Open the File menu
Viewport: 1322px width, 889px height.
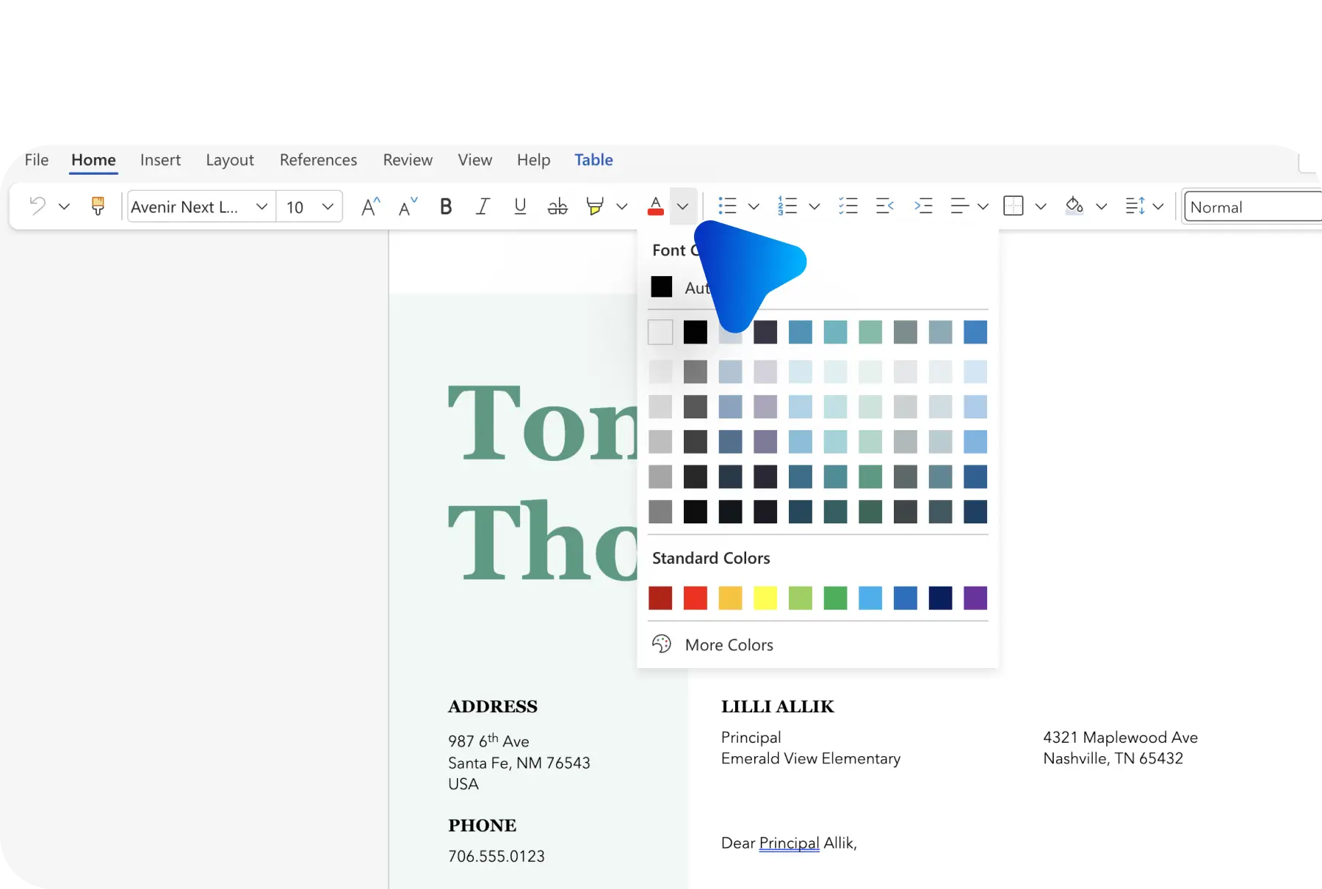coord(37,160)
